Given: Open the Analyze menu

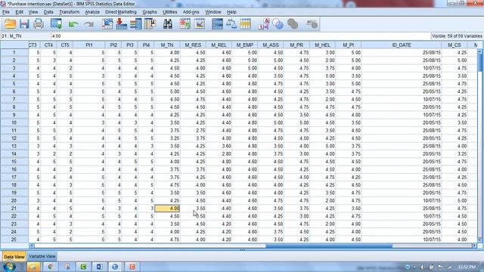Looking at the screenshot, I should 92,12.
